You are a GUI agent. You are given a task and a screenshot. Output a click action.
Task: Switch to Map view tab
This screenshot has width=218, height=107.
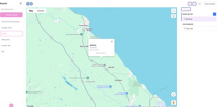[31, 11]
